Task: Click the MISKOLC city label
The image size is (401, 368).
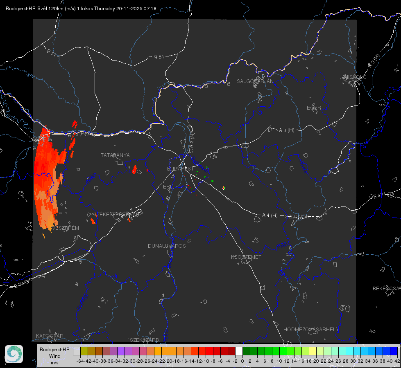Action: click(x=355, y=77)
